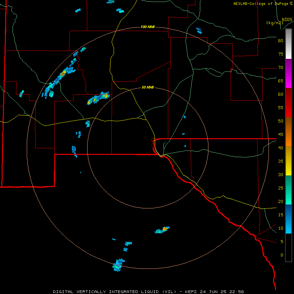Click the 55 value on color scale
This screenshot has height=294, width=294.
(281, 107)
